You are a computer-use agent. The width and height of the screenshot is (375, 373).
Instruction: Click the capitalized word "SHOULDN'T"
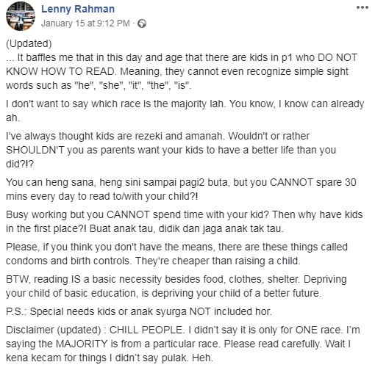(35, 150)
